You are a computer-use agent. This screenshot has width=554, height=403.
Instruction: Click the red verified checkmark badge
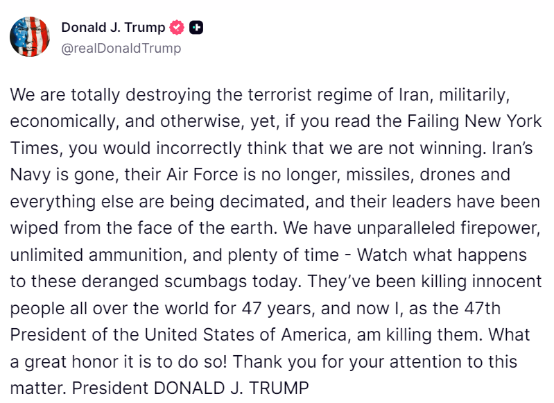[x=177, y=28]
